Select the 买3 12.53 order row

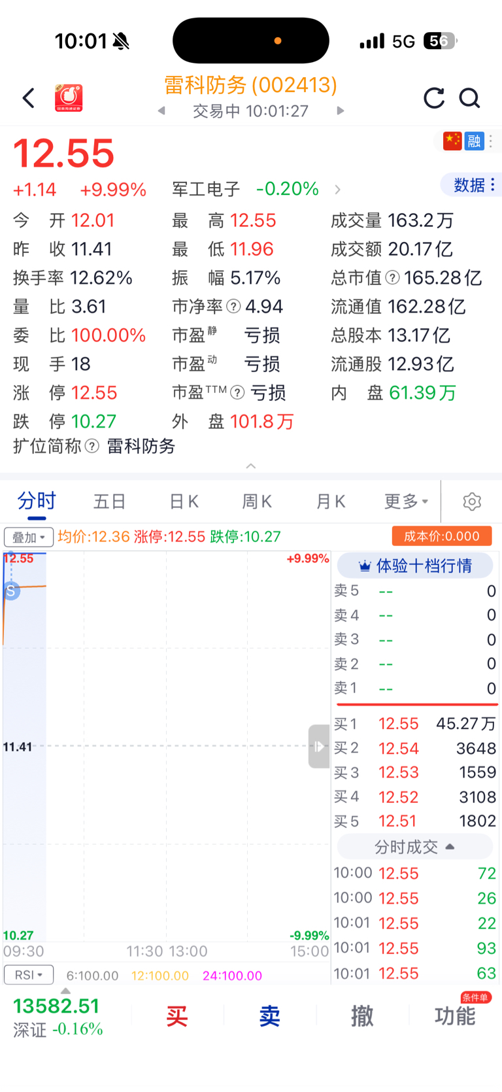pos(415,772)
